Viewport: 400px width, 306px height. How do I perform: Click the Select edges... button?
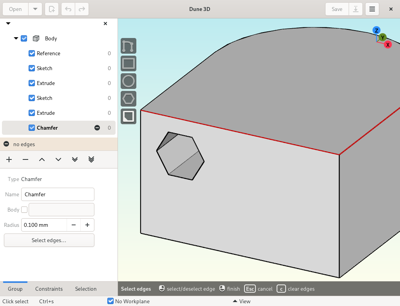49,241
